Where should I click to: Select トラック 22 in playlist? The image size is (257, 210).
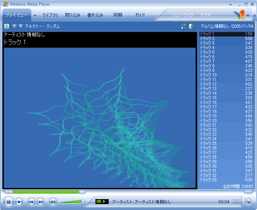[x=226, y=130]
